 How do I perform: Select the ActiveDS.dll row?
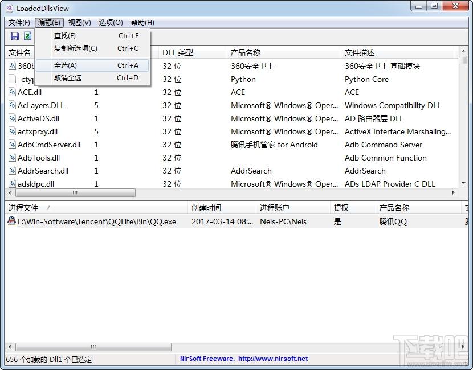232,118
